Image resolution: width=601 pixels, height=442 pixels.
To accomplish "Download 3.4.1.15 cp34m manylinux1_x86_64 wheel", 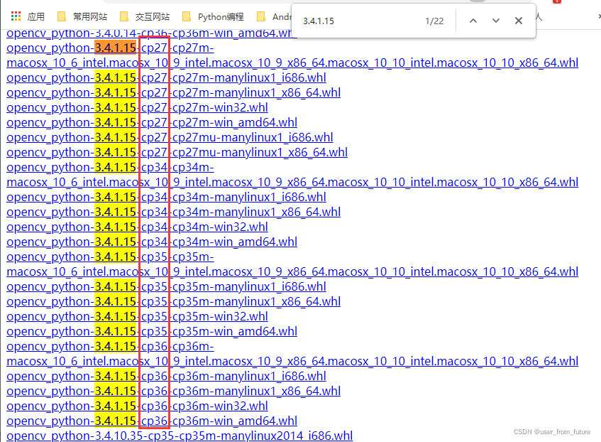I will click(x=174, y=212).
